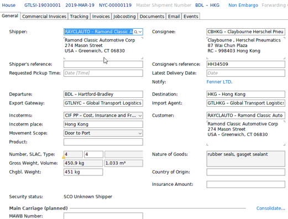Viewport: 288px width, 219px height.
Task: Click the Export Gateway field
Action: (103, 103)
